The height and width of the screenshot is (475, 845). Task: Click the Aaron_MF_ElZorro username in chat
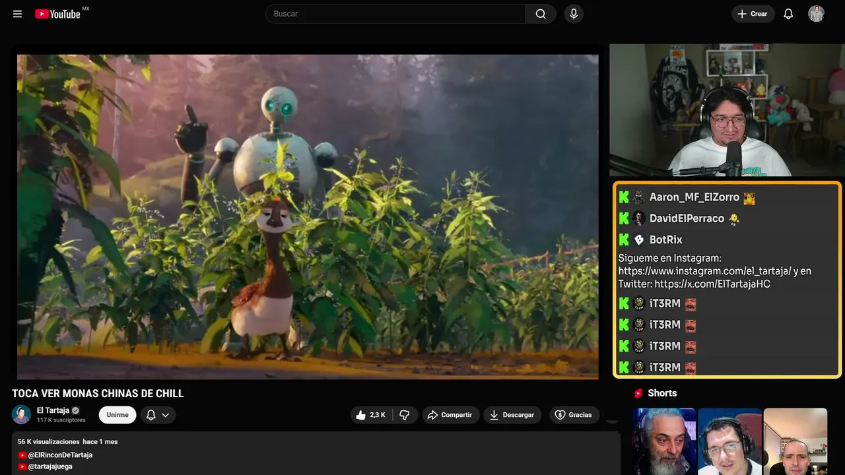(694, 197)
